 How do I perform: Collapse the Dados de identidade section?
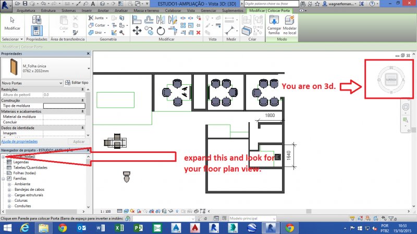click(x=82, y=128)
